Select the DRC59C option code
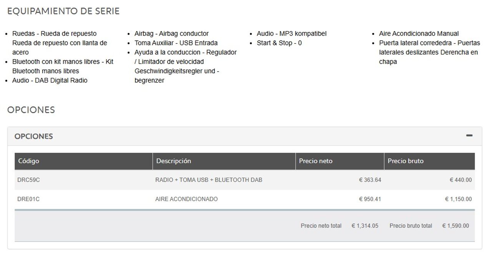 29,180
